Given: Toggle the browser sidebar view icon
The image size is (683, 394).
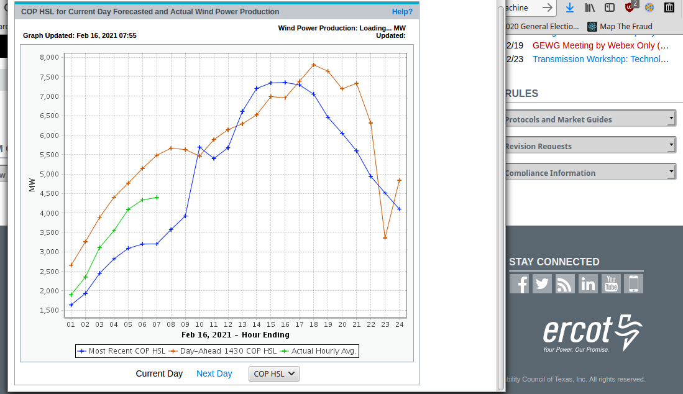Looking at the screenshot, I should 610,7.
